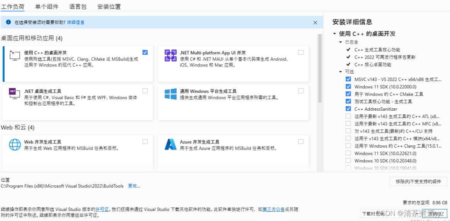Click 要求的总空间 8.96 GB text
This screenshot has width=450, height=221.
click(x=425, y=202)
